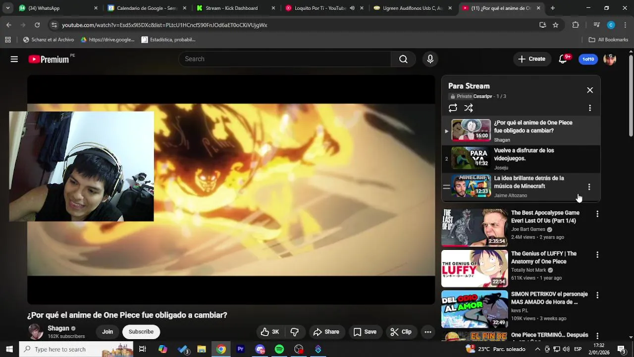Screen dimensions: 634x357
Task: Click the Joe Bart Games channel name
Action: (528, 229)
